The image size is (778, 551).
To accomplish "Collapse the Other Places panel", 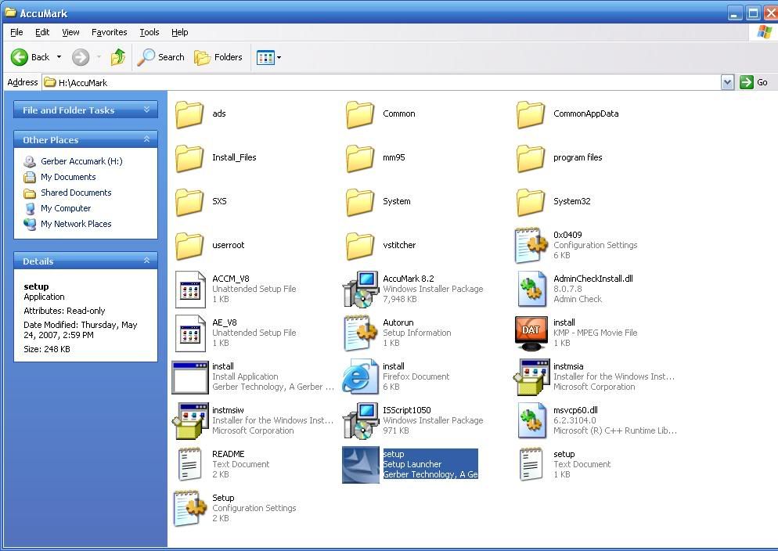I will point(146,139).
